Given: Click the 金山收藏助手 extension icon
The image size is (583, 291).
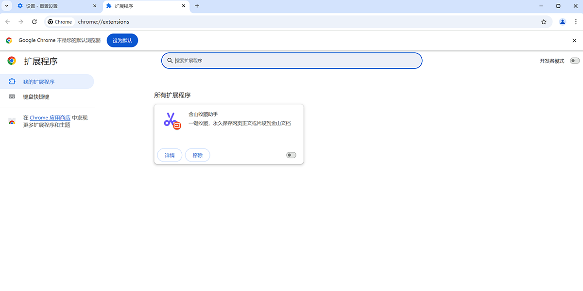Looking at the screenshot, I should click(171, 121).
